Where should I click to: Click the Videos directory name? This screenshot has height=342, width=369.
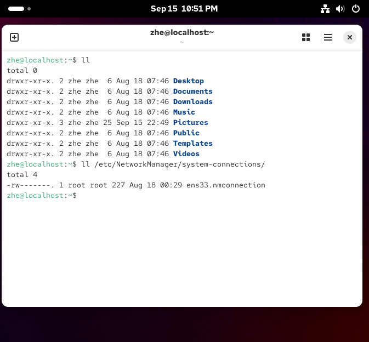186,154
